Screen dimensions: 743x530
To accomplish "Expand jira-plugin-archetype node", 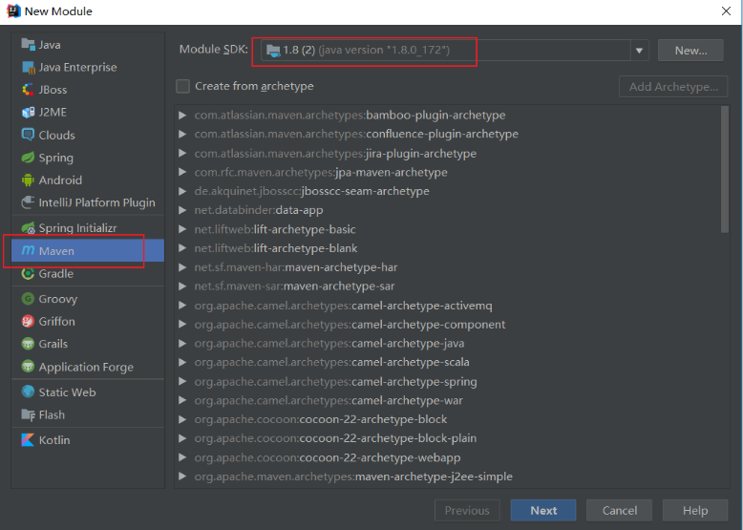I will click(182, 153).
